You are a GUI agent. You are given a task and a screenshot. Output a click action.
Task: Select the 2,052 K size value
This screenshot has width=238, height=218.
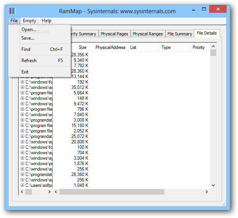point(81,131)
